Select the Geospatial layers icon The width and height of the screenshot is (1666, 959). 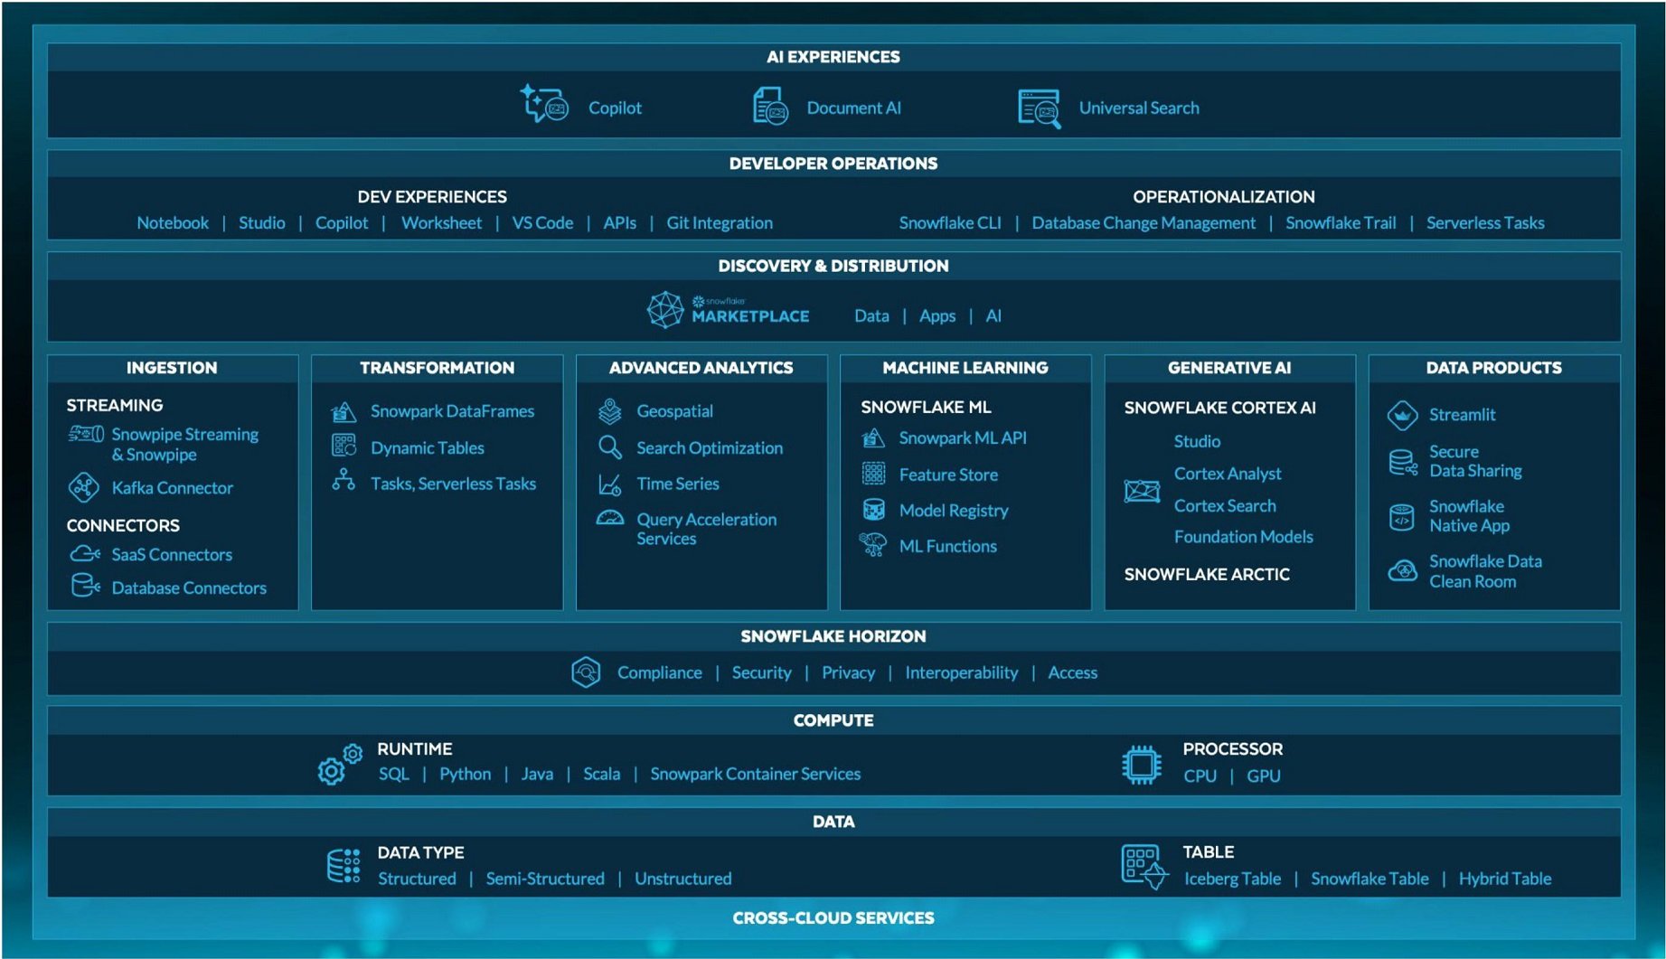tap(610, 411)
